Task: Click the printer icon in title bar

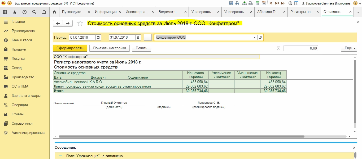Action: click(x=237, y=3)
